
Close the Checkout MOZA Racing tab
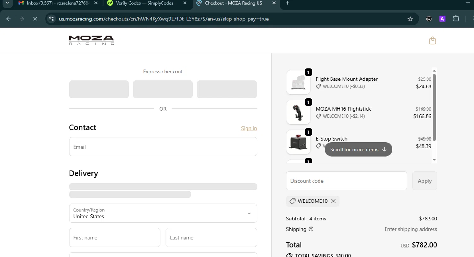[x=274, y=3]
